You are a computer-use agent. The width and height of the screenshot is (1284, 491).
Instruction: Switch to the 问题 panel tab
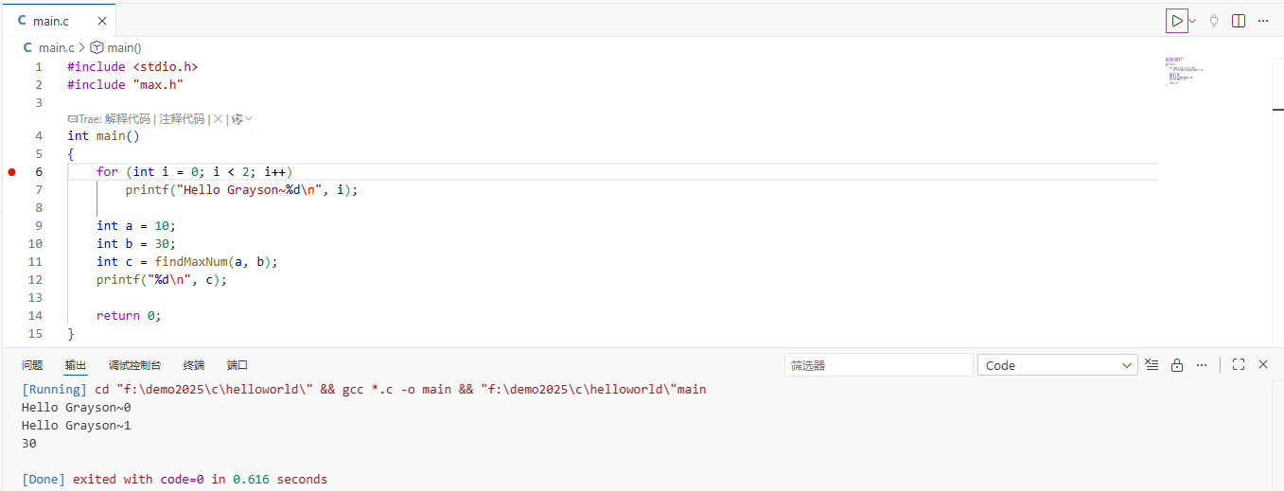pos(32,365)
